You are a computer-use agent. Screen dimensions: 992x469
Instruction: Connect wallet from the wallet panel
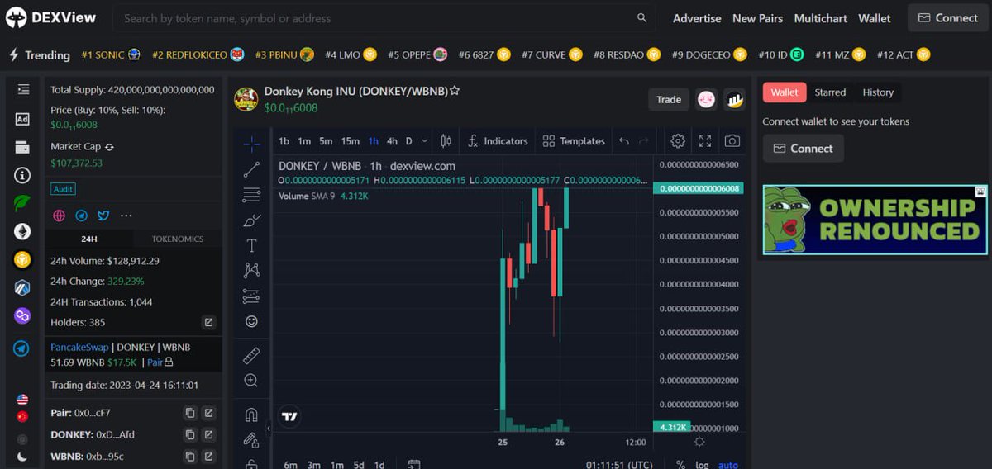(x=804, y=149)
